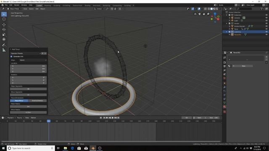Open the Render menu

17,5
